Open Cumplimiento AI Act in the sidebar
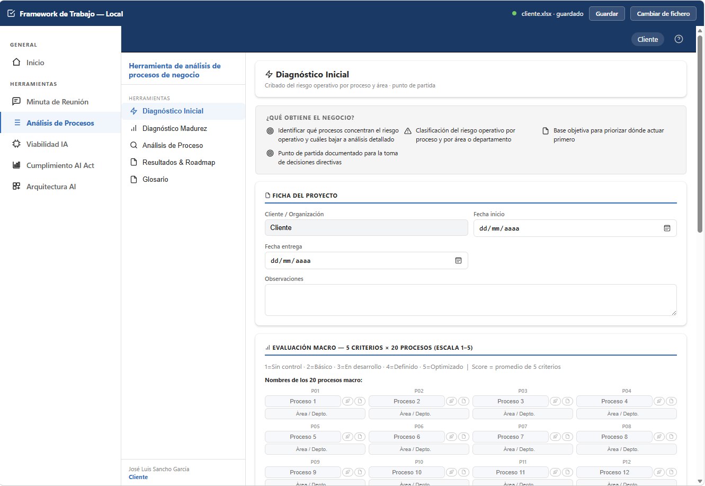This screenshot has width=705, height=486. 60,165
